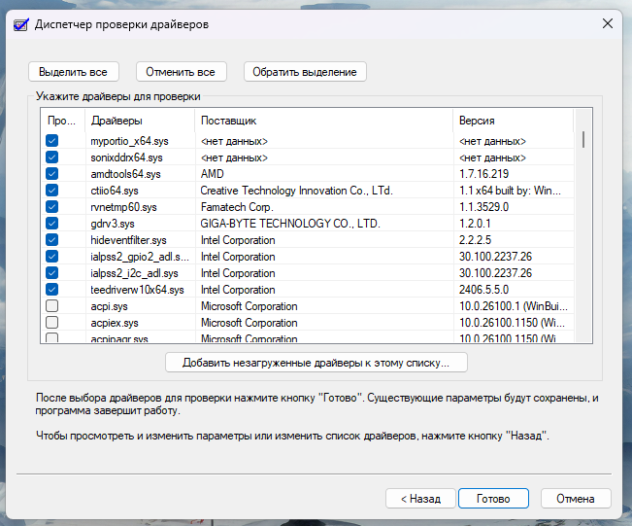The width and height of the screenshot is (632, 526).
Task: Select the acpi.sys driver name
Action: click(110, 306)
